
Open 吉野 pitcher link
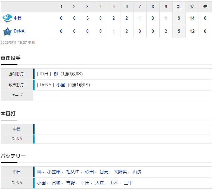(x=70, y=183)
